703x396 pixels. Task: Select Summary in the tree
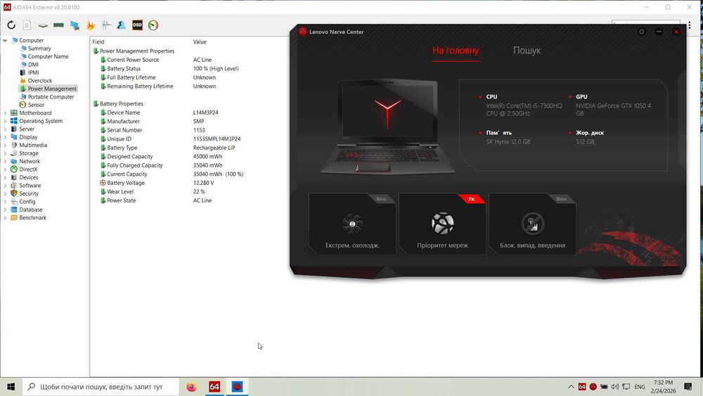[39, 49]
